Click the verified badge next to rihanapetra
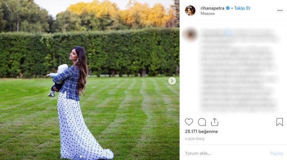Image resolution: width=287 pixels, height=160 pixels. [228, 8]
